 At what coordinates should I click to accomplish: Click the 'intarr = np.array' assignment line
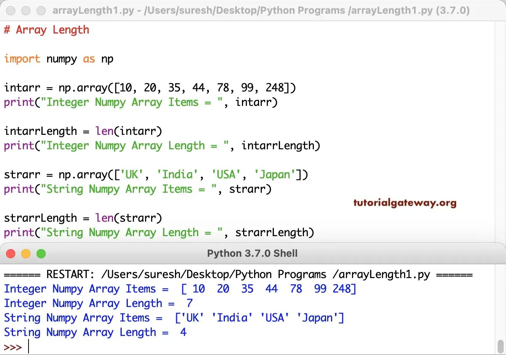point(150,88)
